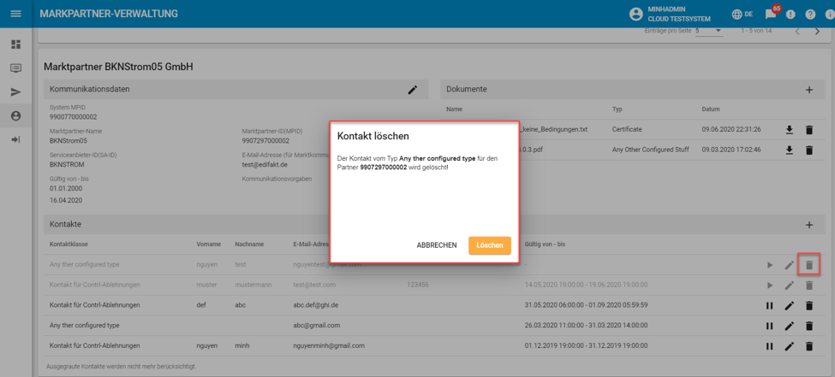Add a document with the plus icon
This screenshot has height=377, width=835.
(809, 90)
